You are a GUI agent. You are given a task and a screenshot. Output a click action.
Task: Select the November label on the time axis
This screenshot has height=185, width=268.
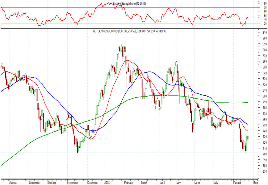(72, 183)
